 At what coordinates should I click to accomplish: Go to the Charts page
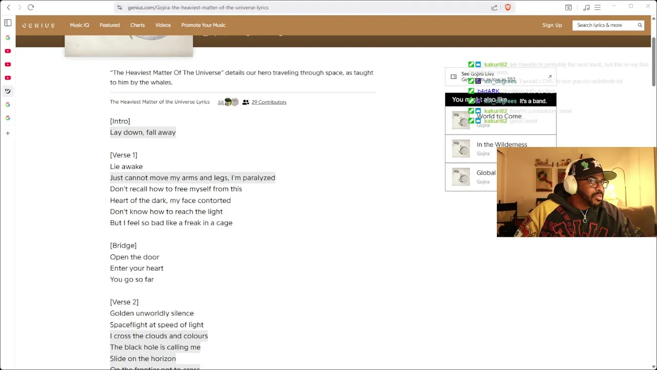pyautogui.click(x=138, y=25)
